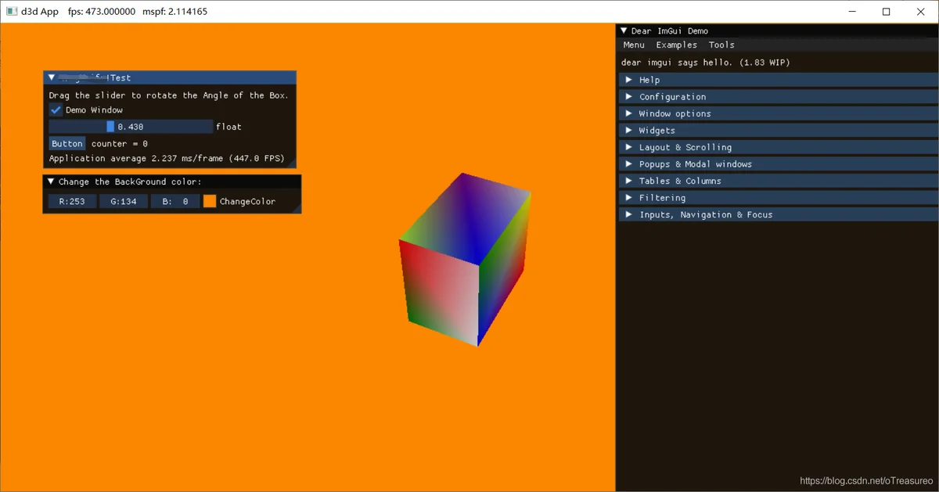Expand the Filtering header

coord(779,198)
